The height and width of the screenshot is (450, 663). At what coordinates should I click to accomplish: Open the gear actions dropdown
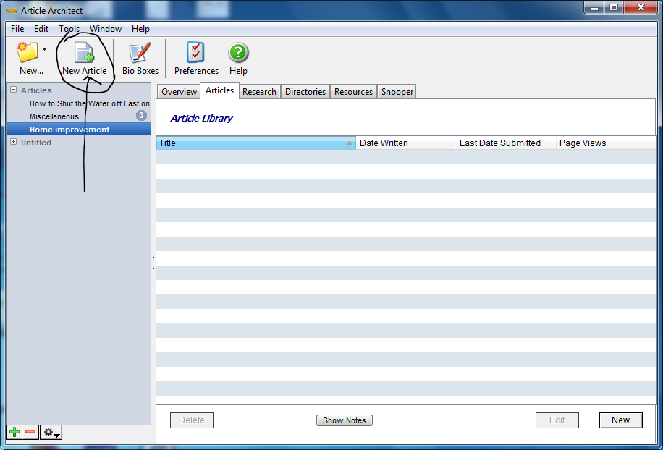click(51, 432)
